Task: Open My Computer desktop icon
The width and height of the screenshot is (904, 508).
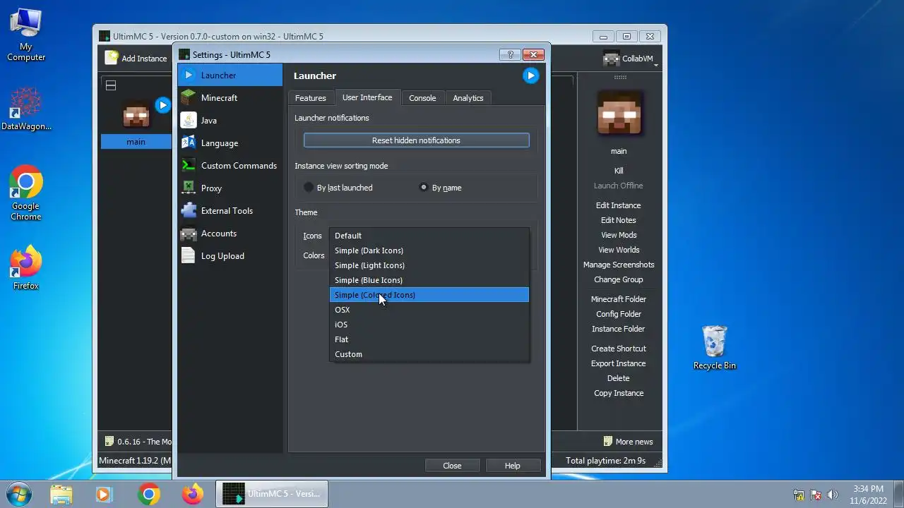Action: coord(26,34)
